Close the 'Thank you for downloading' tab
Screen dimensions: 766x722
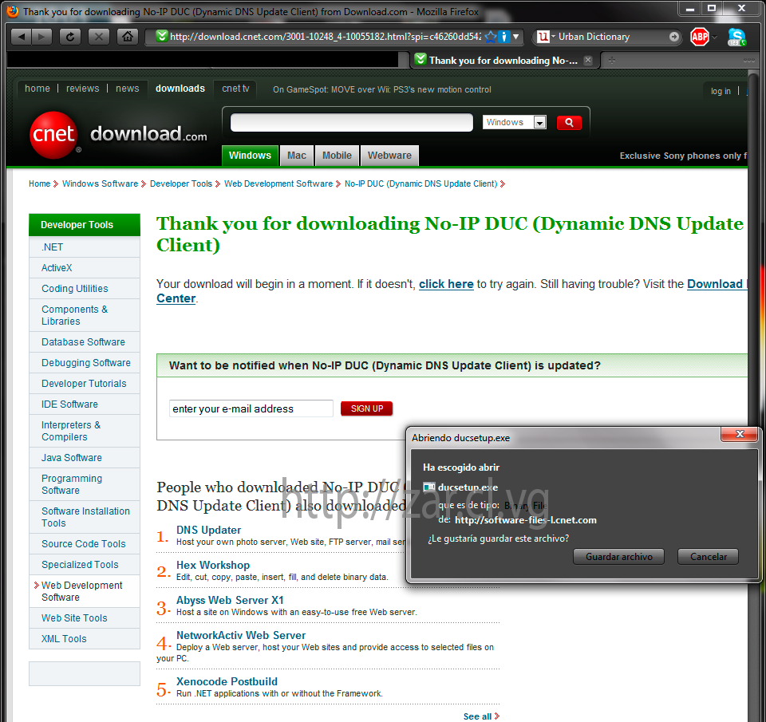pos(588,60)
